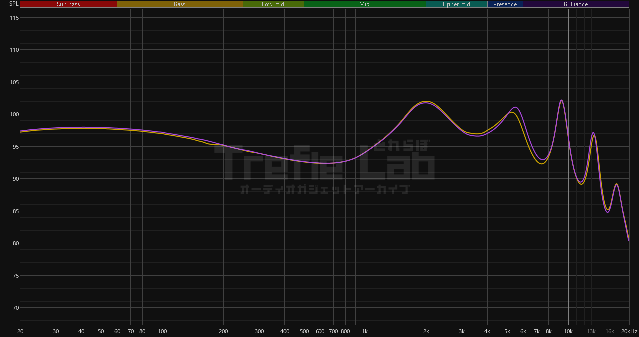
Task: Click the red Sub bass band label
Action: coord(68,4)
